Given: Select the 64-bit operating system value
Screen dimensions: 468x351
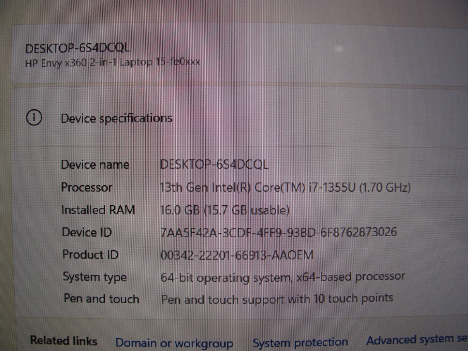Looking at the screenshot, I should 283,277.
